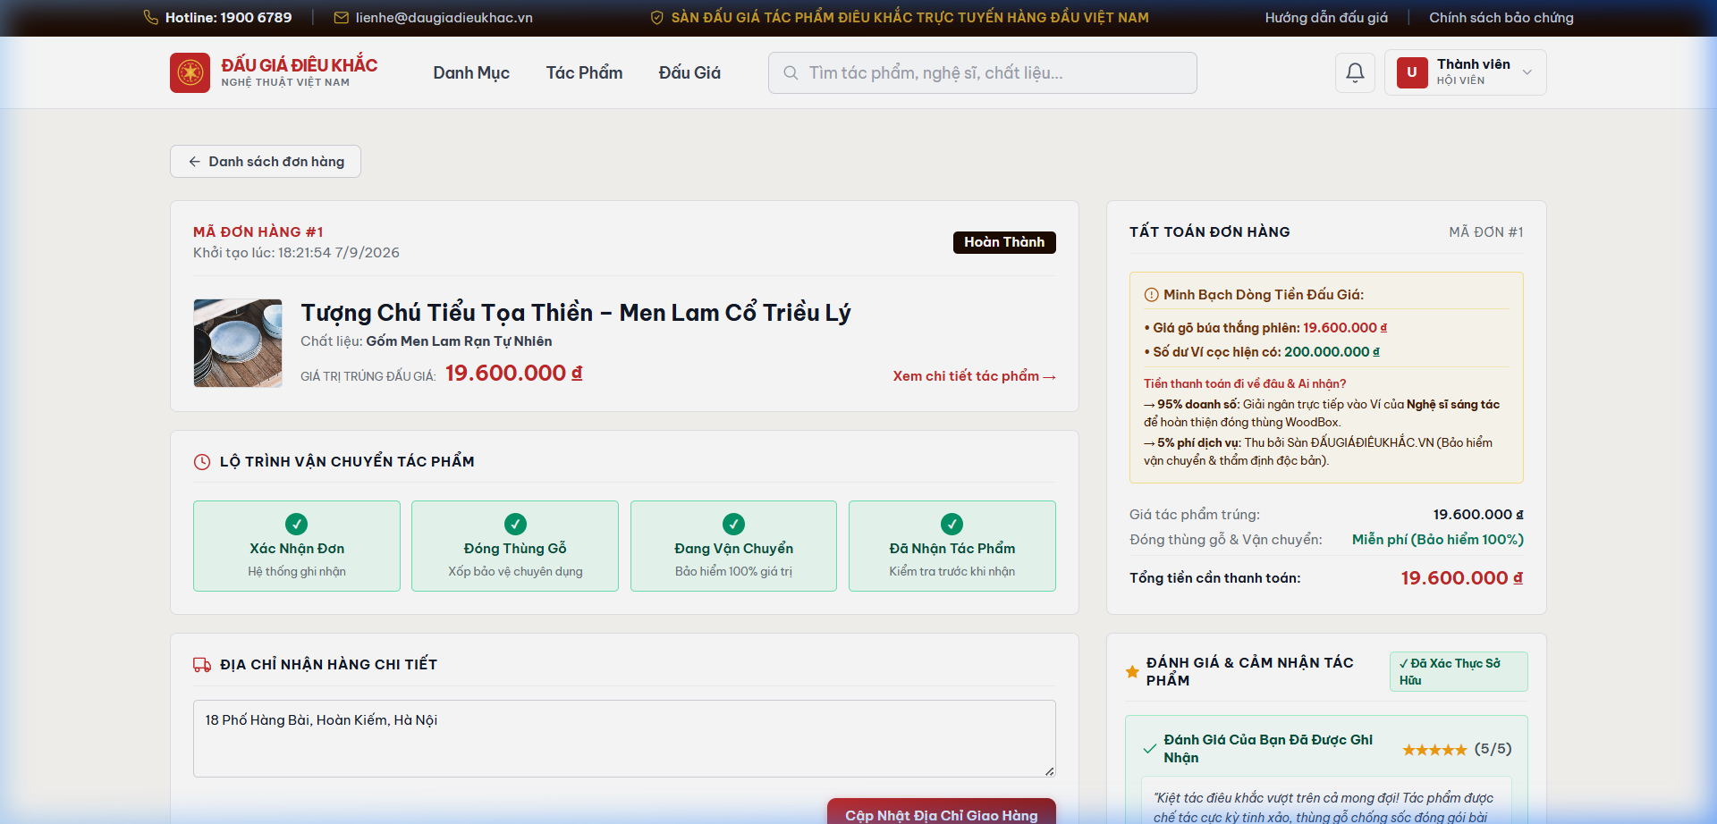The image size is (1717, 824).
Task: Click the search magnifier icon
Action: [x=791, y=72]
